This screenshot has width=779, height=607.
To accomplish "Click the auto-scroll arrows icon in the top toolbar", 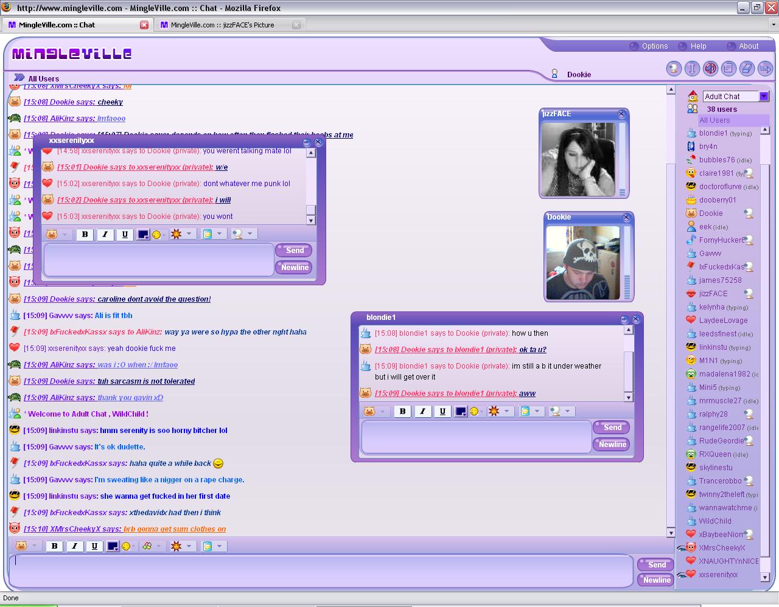I will coord(692,68).
